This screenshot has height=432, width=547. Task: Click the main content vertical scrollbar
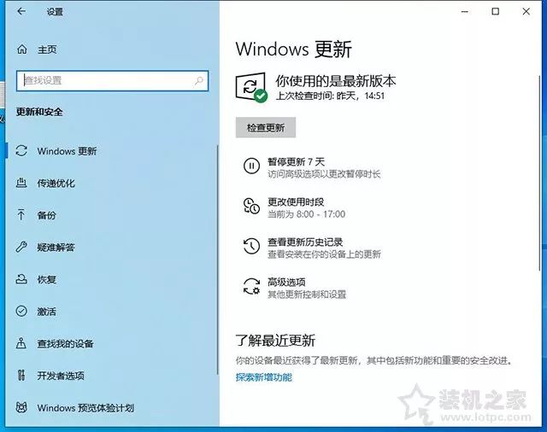pyautogui.click(x=539, y=172)
